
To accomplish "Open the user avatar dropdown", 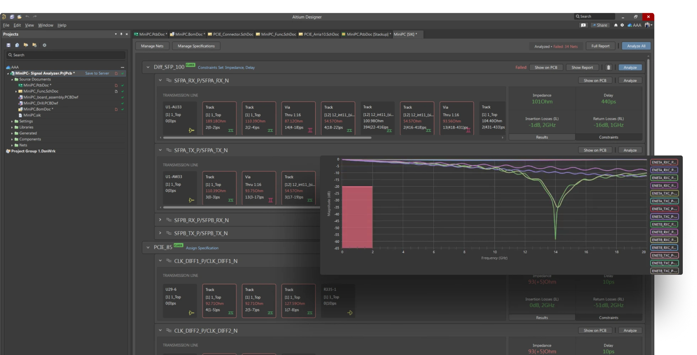I will [x=648, y=25].
